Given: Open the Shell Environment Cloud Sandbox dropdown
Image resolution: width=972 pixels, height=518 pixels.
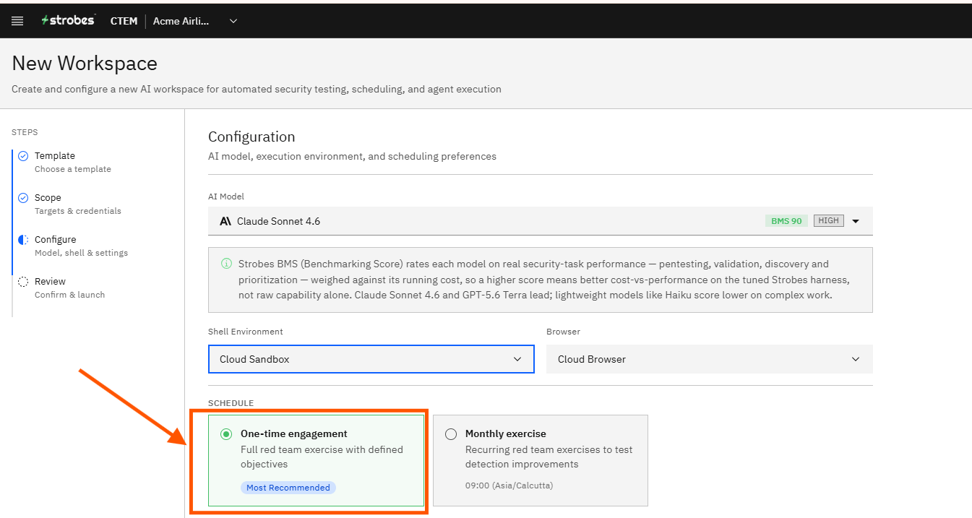Looking at the screenshot, I should (371, 359).
